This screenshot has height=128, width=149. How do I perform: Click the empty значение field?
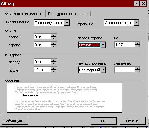[x=125, y=70]
